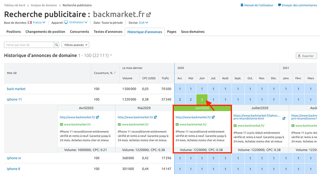
Task: Click the Avr. cell in back market row
Action: [180, 89]
